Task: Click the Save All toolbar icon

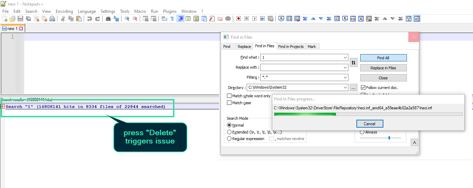Action: tap(28, 19)
